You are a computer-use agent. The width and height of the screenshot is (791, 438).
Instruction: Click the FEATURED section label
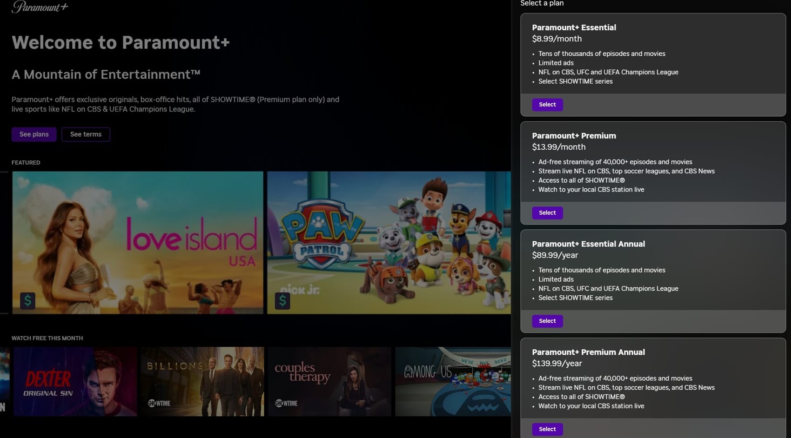(x=26, y=163)
